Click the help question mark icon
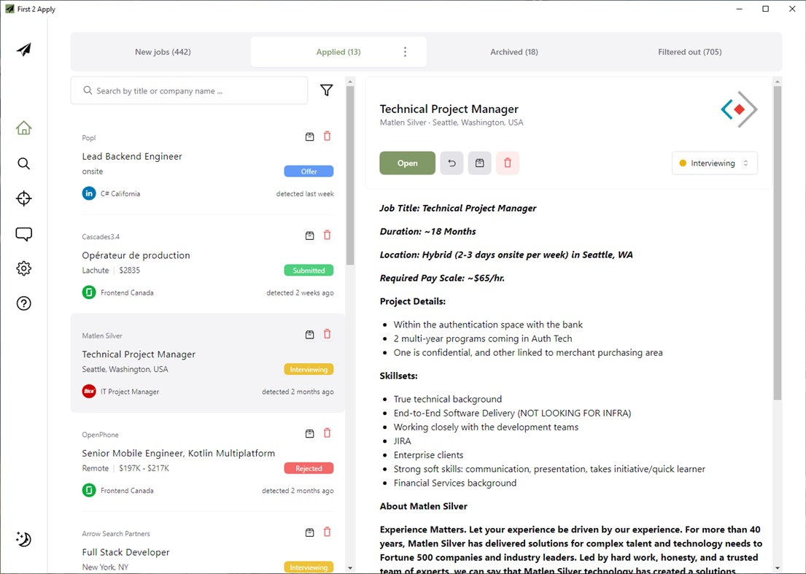 pos(23,303)
